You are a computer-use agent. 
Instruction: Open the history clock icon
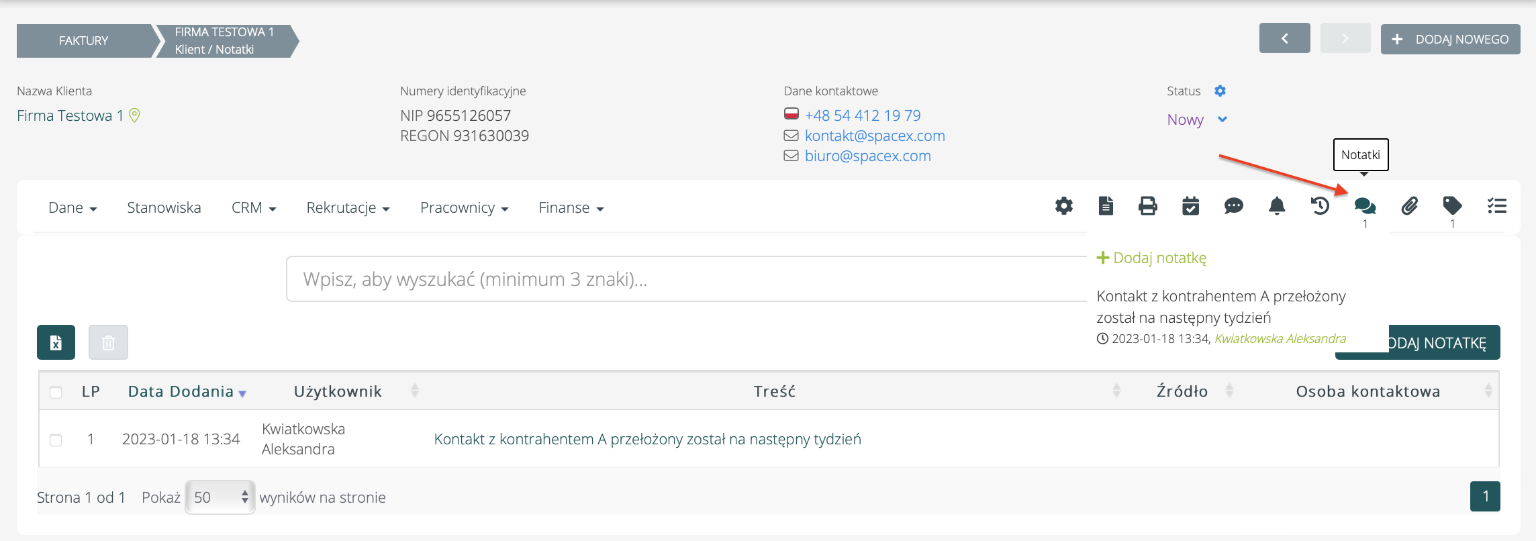point(1320,206)
